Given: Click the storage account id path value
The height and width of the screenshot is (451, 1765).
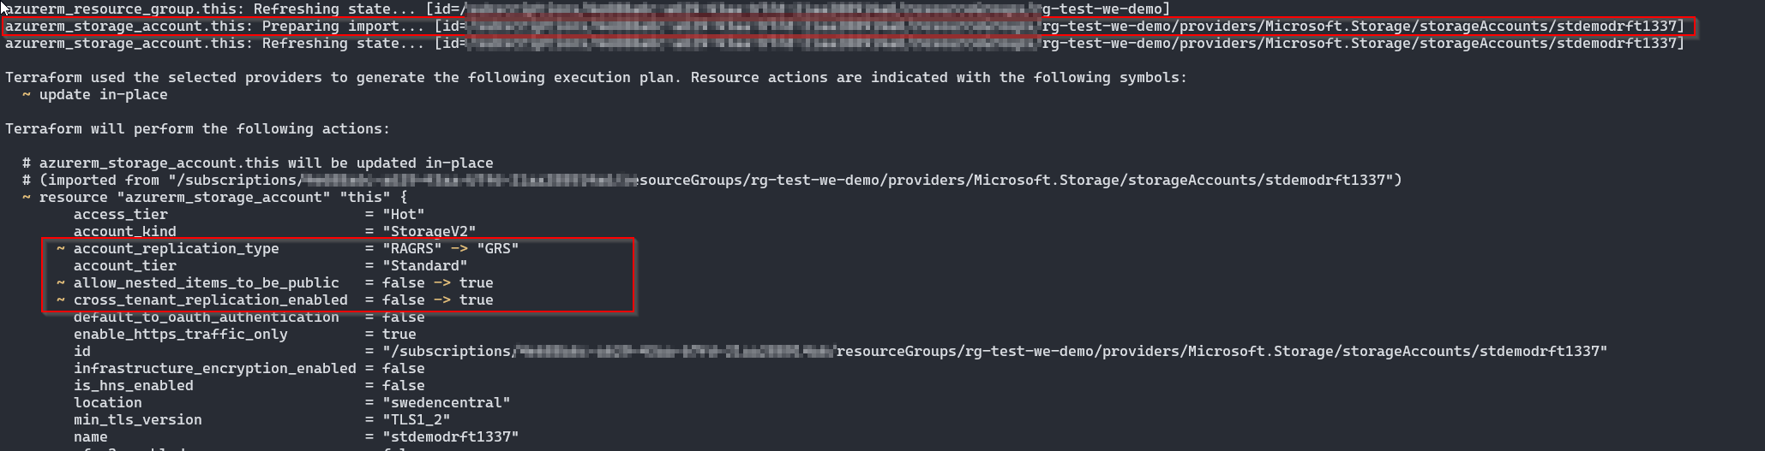Looking at the screenshot, I should (x=995, y=352).
